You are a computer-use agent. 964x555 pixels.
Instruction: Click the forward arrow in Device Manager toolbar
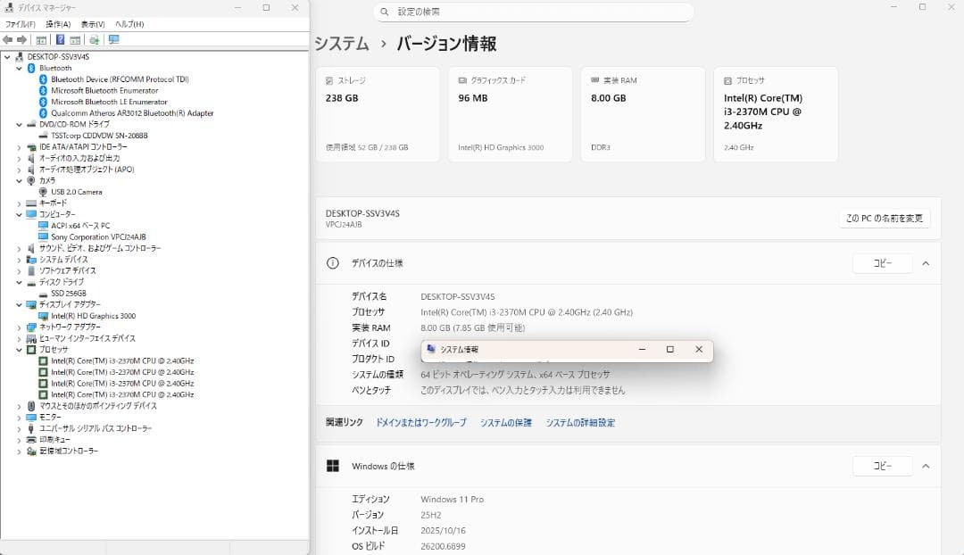tap(21, 38)
